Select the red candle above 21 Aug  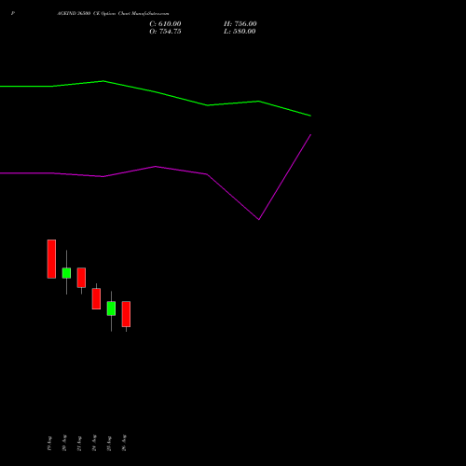[x=81, y=278]
